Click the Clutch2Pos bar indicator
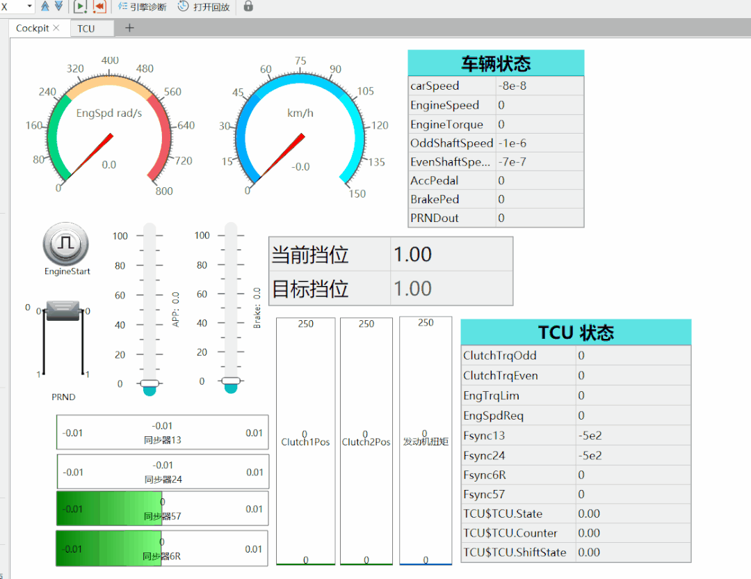751x579 pixels. pyautogui.click(x=366, y=441)
